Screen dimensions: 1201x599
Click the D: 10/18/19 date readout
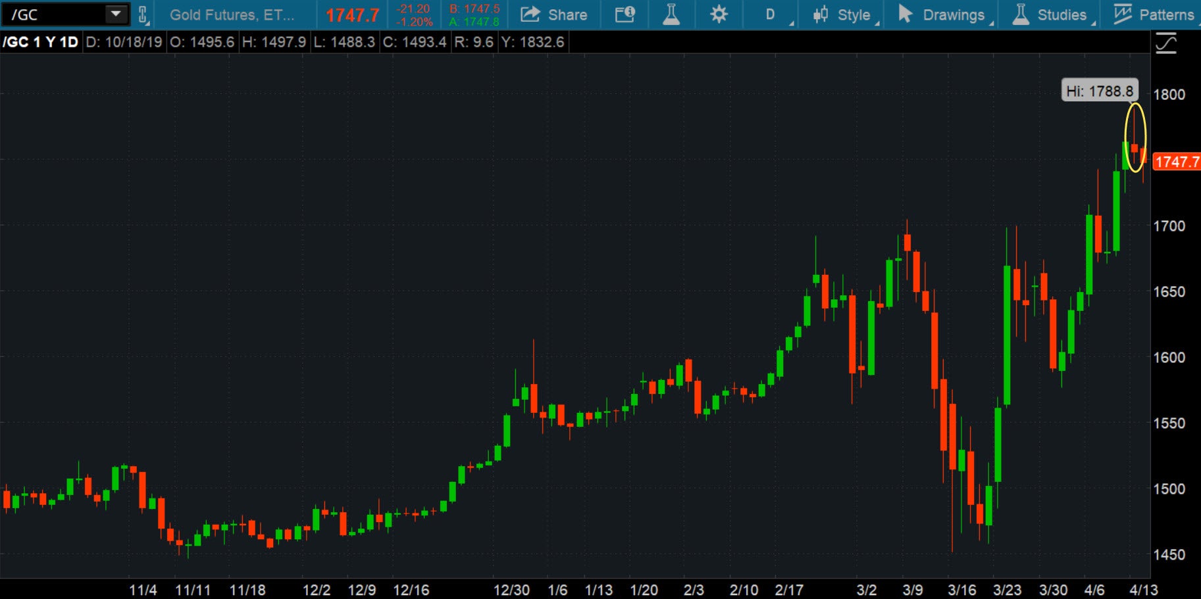[x=124, y=42]
